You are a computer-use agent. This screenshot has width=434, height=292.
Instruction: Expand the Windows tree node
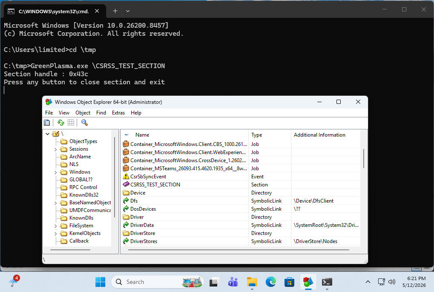56,172
